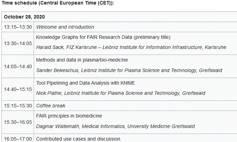Image resolution: width=237 pixels, height=142 pixels.
Task: Select the 13:15–13:30 time cell
Action: pos(18,27)
